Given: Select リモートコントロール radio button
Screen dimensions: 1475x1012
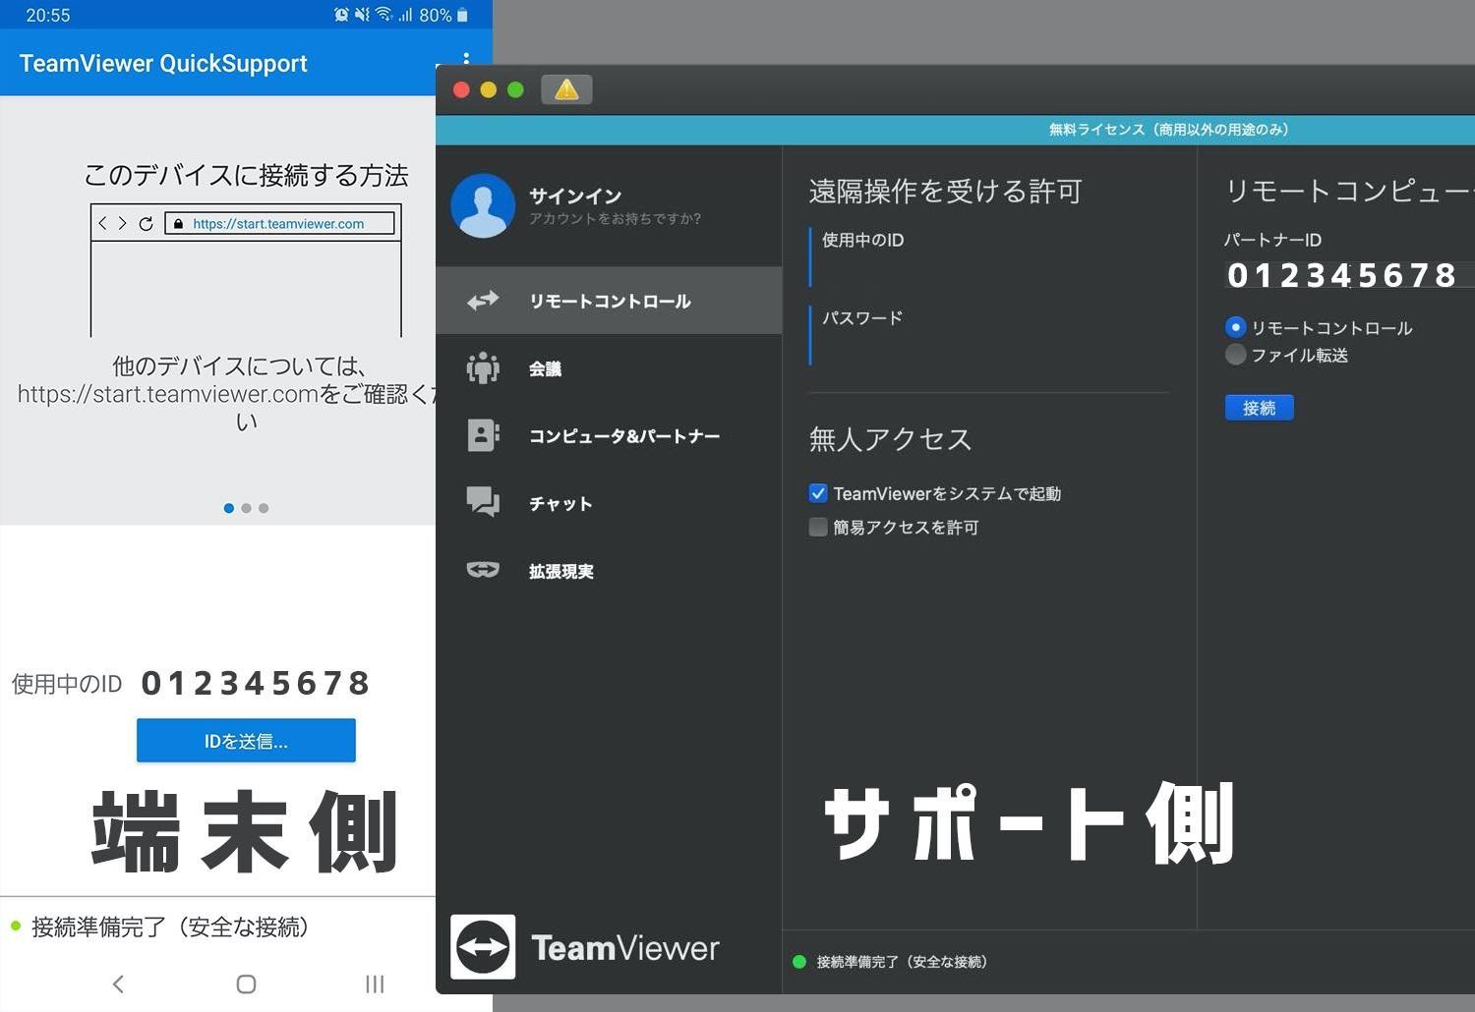Looking at the screenshot, I should click(1236, 327).
